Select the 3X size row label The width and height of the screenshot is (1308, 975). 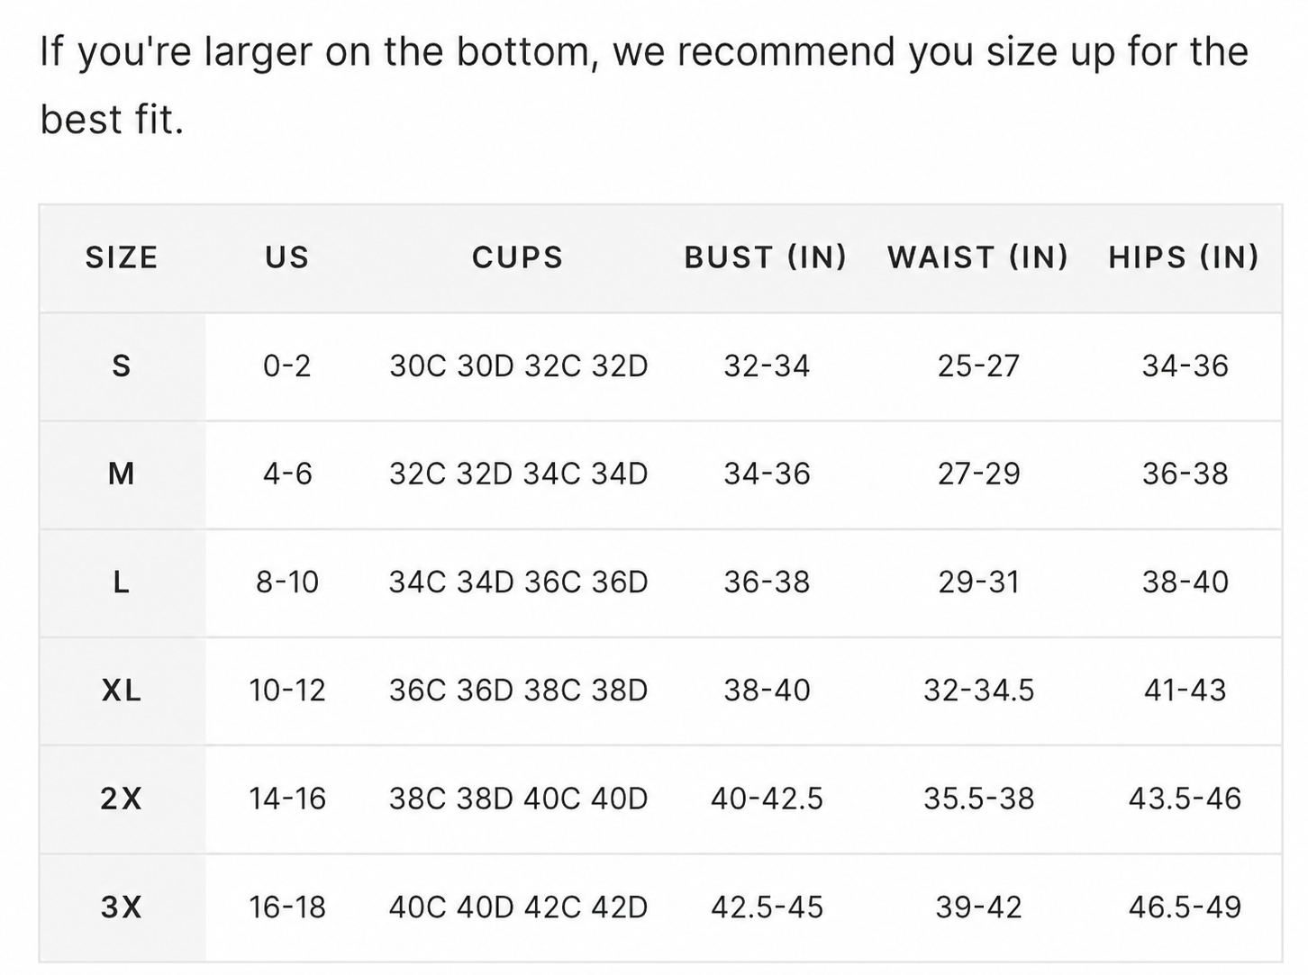point(122,907)
